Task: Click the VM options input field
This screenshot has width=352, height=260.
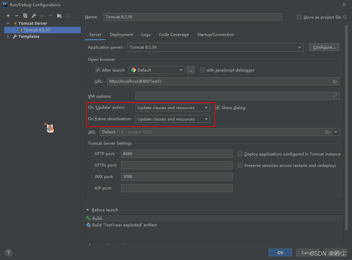Action: tap(237, 96)
